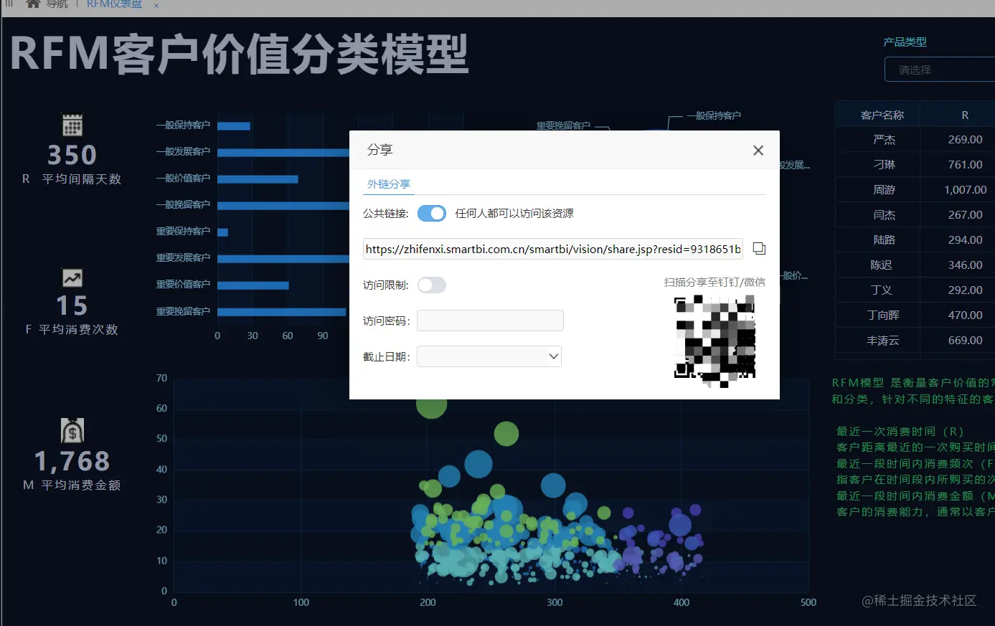Close the 分享 dialog
The height and width of the screenshot is (626, 995).
(758, 151)
